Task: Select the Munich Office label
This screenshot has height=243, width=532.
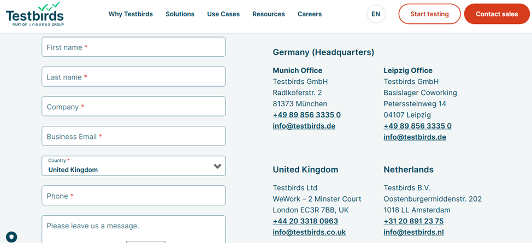Action: (x=298, y=70)
